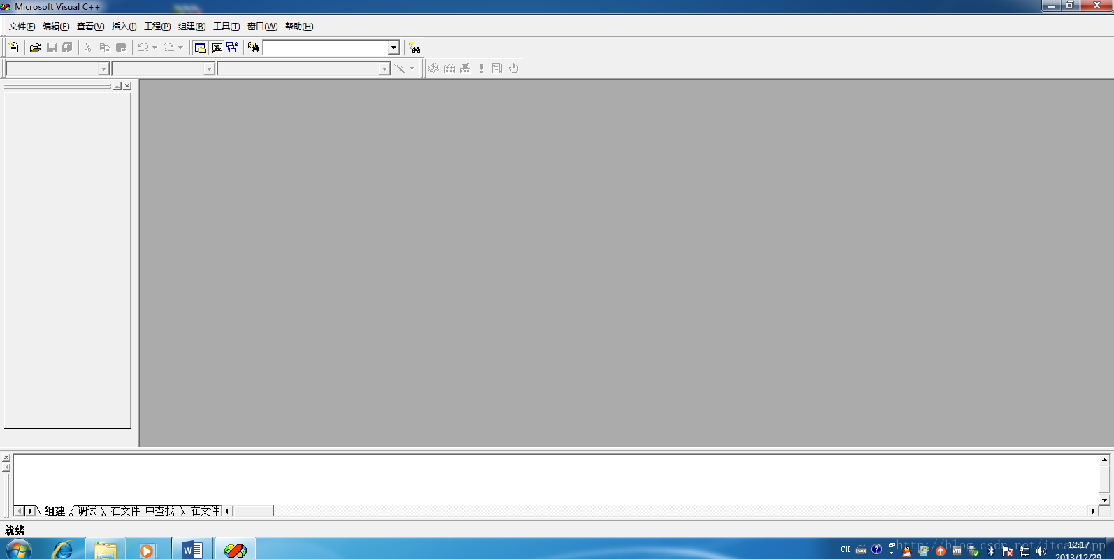Viewport: 1114px width, 559px height.
Task: Click the Cut scissors icon
Action: [88, 48]
